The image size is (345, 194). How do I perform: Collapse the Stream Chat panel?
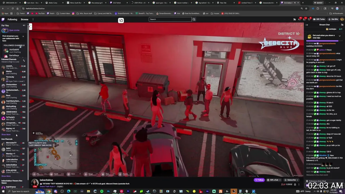click(307, 25)
